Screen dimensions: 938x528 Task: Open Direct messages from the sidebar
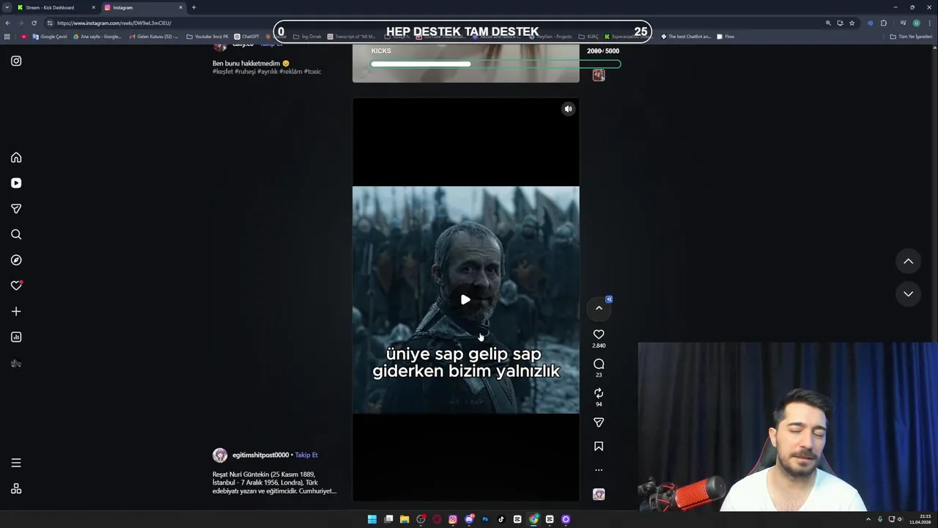point(16,209)
